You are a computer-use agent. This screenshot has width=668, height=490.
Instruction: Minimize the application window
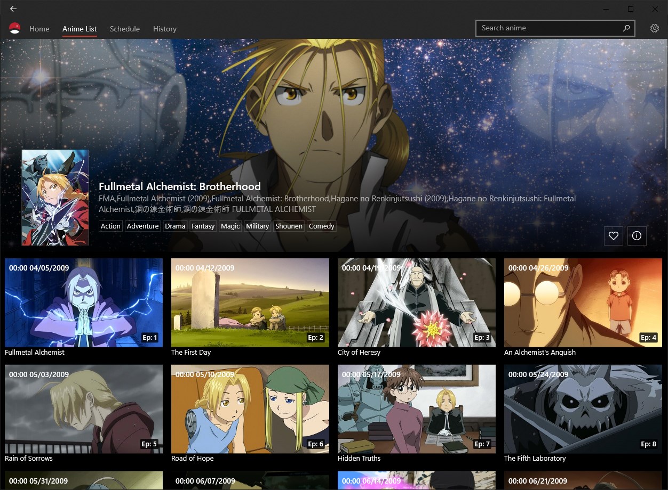(x=607, y=9)
